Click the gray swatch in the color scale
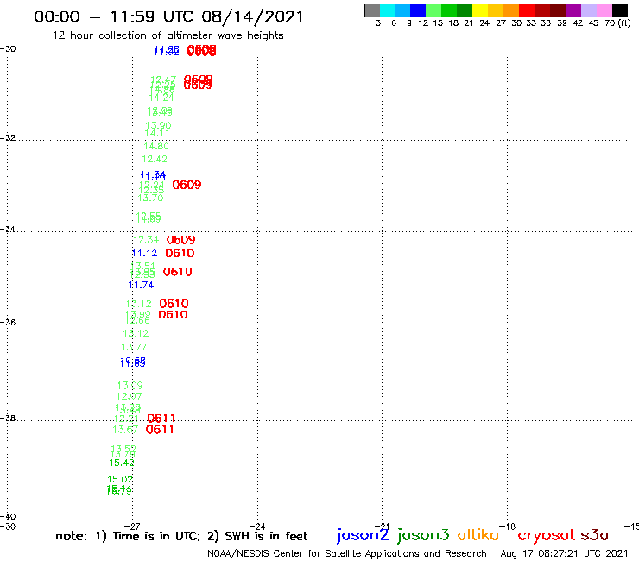The image size is (639, 561). click(372, 10)
